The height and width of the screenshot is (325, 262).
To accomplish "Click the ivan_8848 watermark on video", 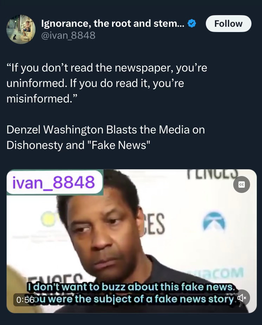I will 54,182.
